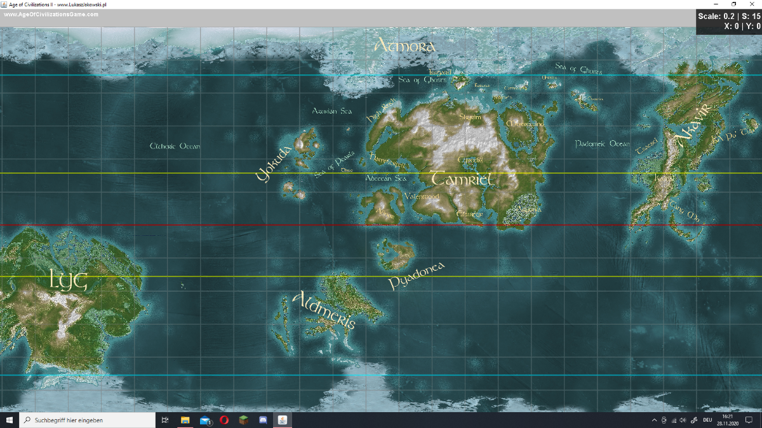
Task: Click the Eltheric Ocean label
Action: [x=175, y=146]
